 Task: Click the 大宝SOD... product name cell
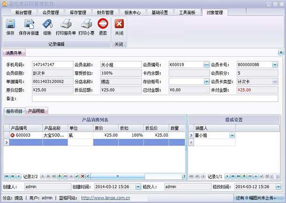tap(55, 135)
